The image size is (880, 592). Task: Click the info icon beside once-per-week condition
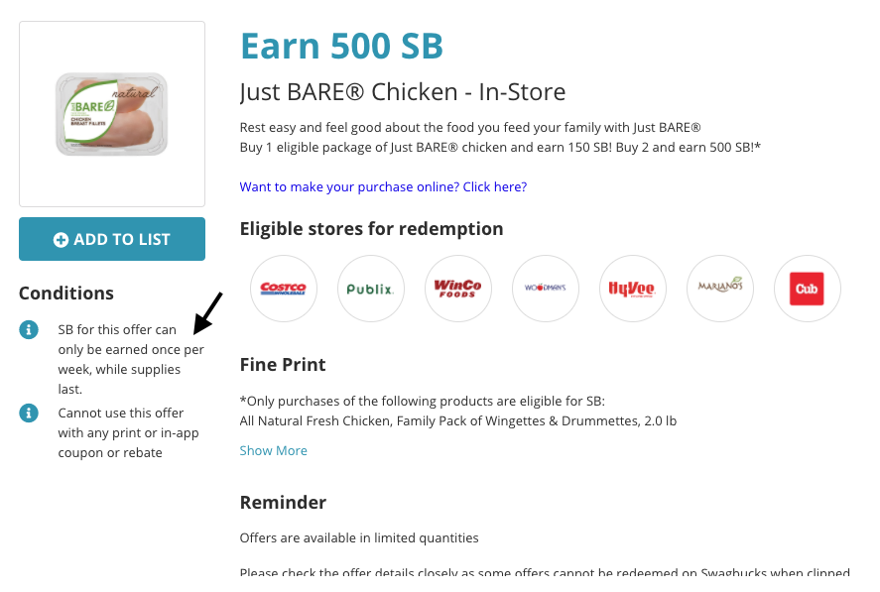coord(29,329)
